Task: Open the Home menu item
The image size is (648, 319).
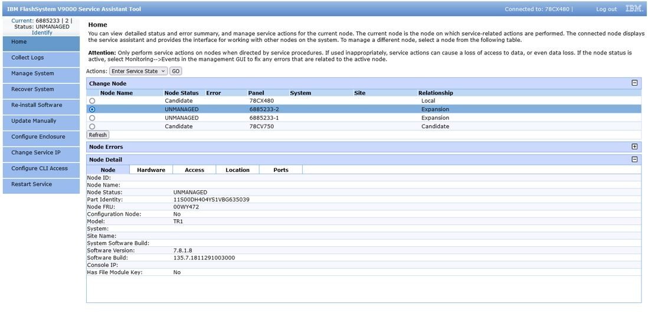Action: [41, 44]
